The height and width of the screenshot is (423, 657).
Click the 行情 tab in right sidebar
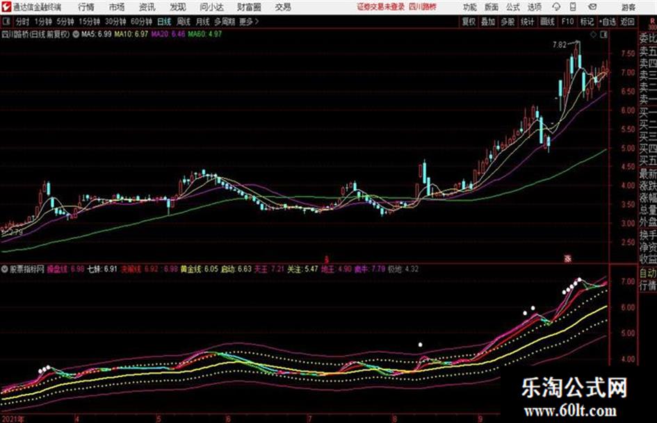coord(648,285)
